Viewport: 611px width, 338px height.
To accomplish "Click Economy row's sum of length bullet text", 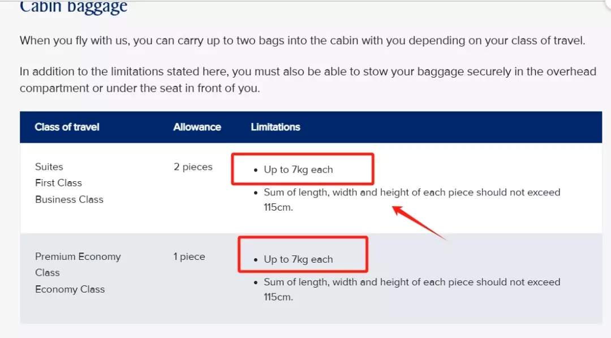I will click(412, 289).
